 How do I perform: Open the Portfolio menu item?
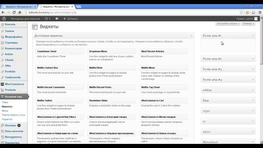(x=10, y=72)
